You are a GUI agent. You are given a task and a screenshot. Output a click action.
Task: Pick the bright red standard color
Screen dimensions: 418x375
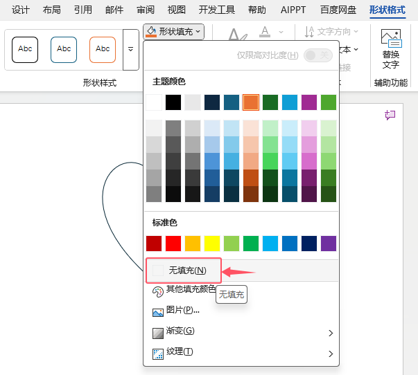point(173,244)
